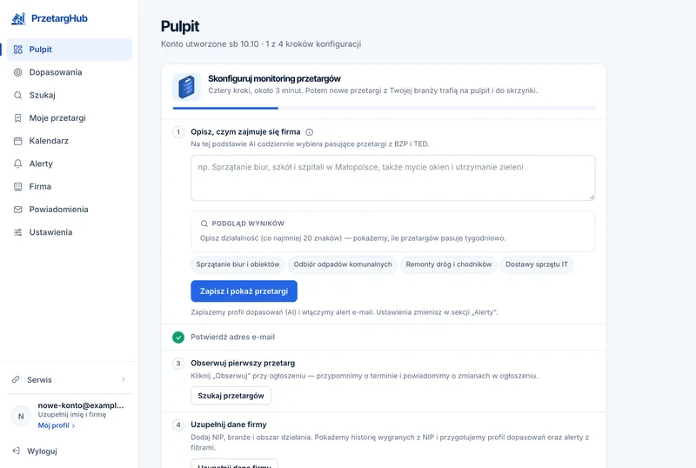Viewport: 696px width, 468px height.
Task: Click the chevron next to Mój profil
Action: tap(73, 426)
